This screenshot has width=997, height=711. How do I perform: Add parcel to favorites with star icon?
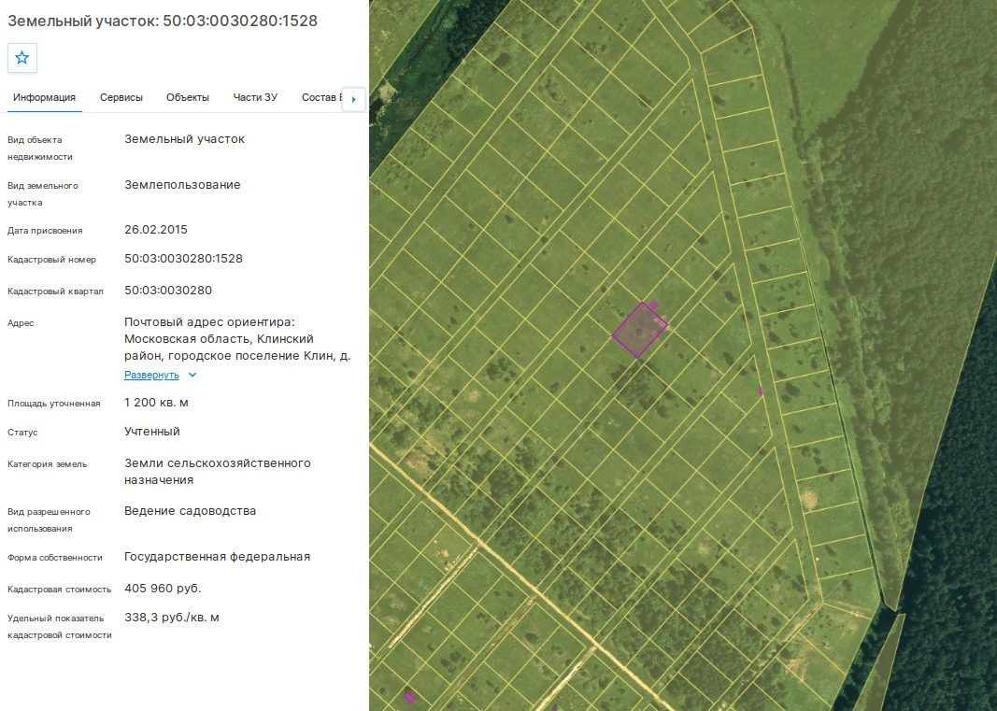(x=22, y=58)
